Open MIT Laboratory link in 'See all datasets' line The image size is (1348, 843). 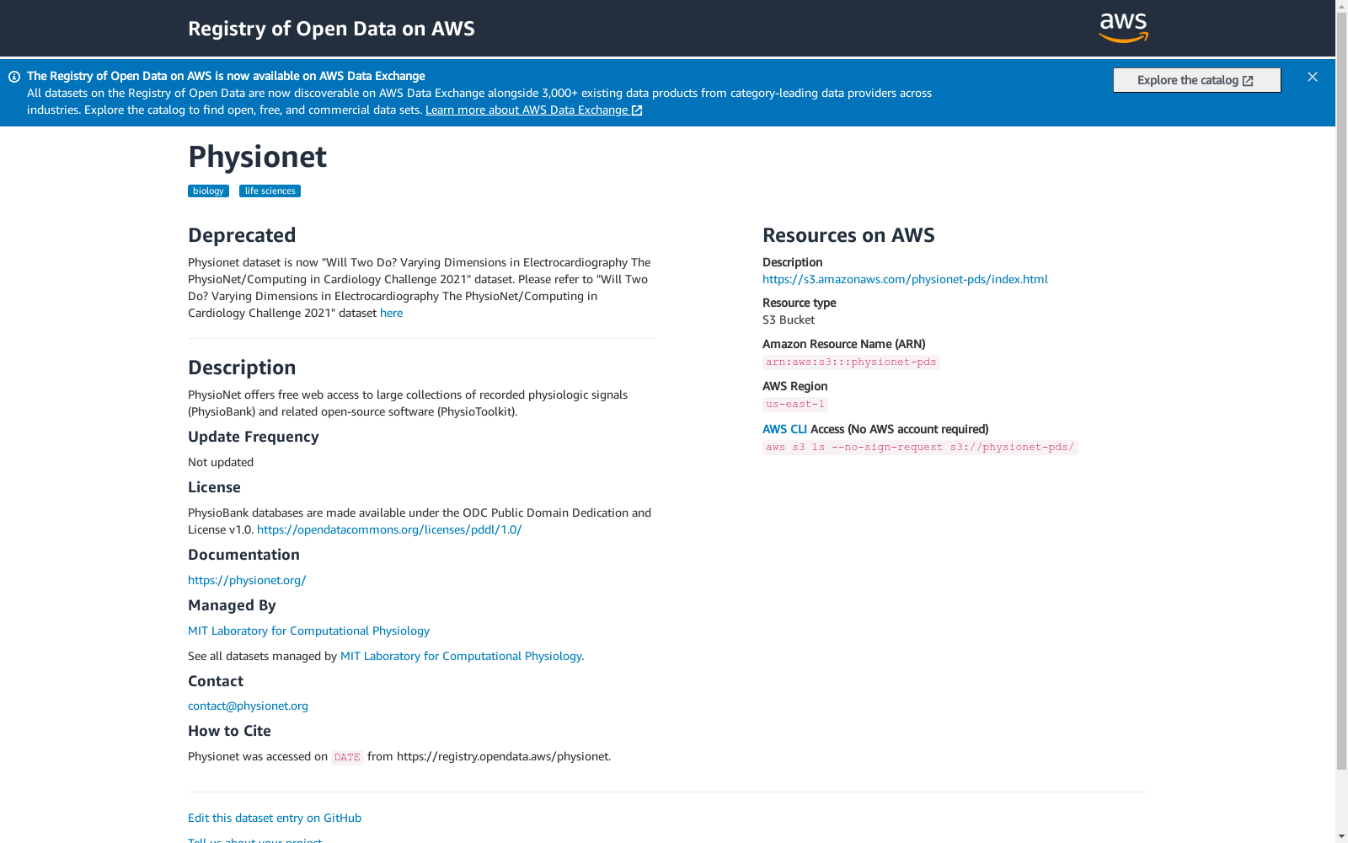[461, 656]
